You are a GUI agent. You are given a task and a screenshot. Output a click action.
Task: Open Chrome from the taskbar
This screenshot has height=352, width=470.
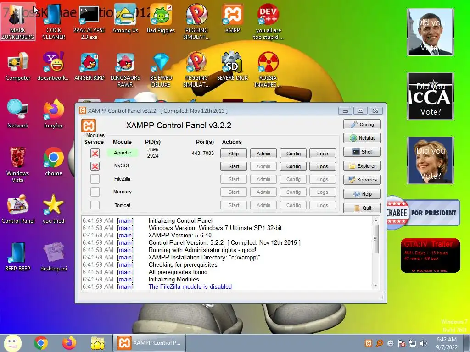click(x=41, y=343)
